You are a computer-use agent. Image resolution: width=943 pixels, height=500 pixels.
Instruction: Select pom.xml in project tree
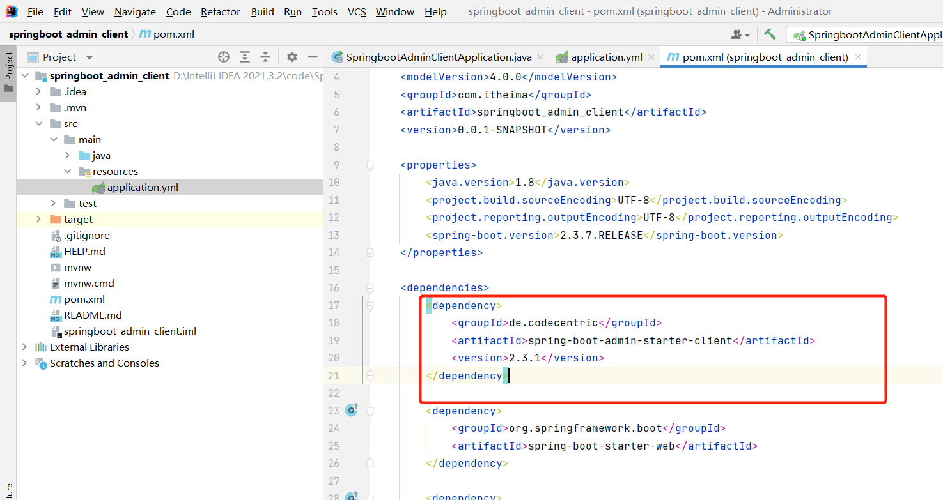click(84, 299)
